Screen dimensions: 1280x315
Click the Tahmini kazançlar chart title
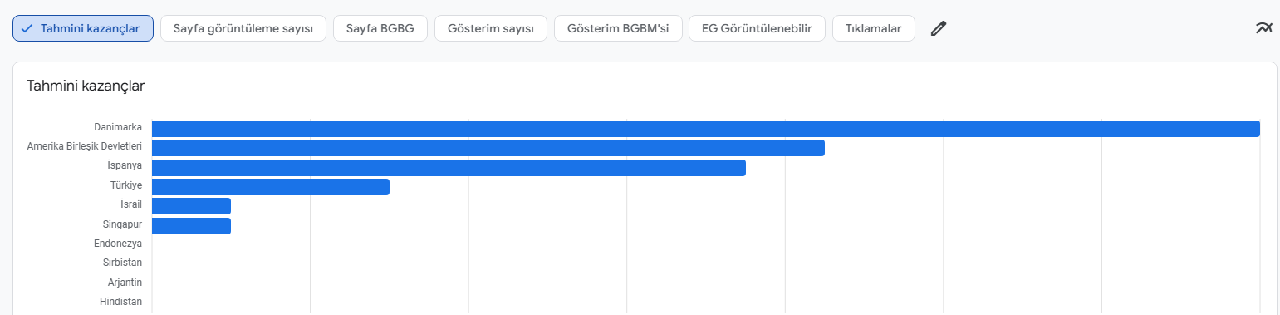86,86
